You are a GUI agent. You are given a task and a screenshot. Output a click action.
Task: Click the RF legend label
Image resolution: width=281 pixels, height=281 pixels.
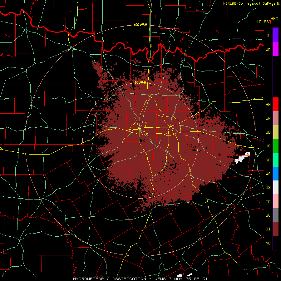[268, 35]
